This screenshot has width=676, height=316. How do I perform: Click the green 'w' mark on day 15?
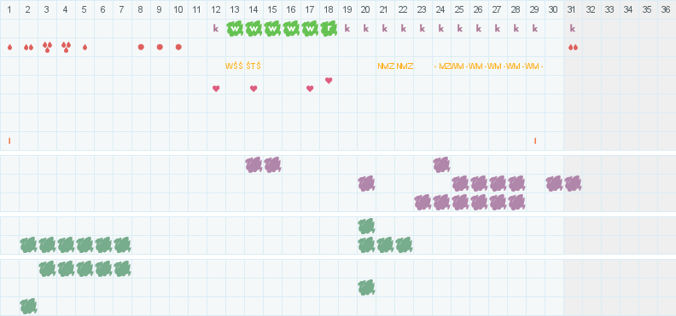pos(272,29)
